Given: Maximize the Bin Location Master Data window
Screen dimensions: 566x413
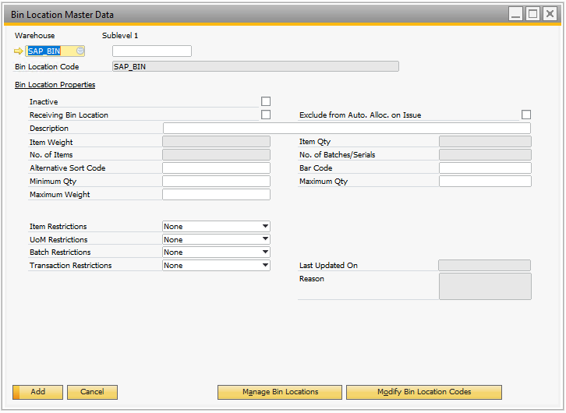Looking at the screenshot, I should tap(532, 14).
